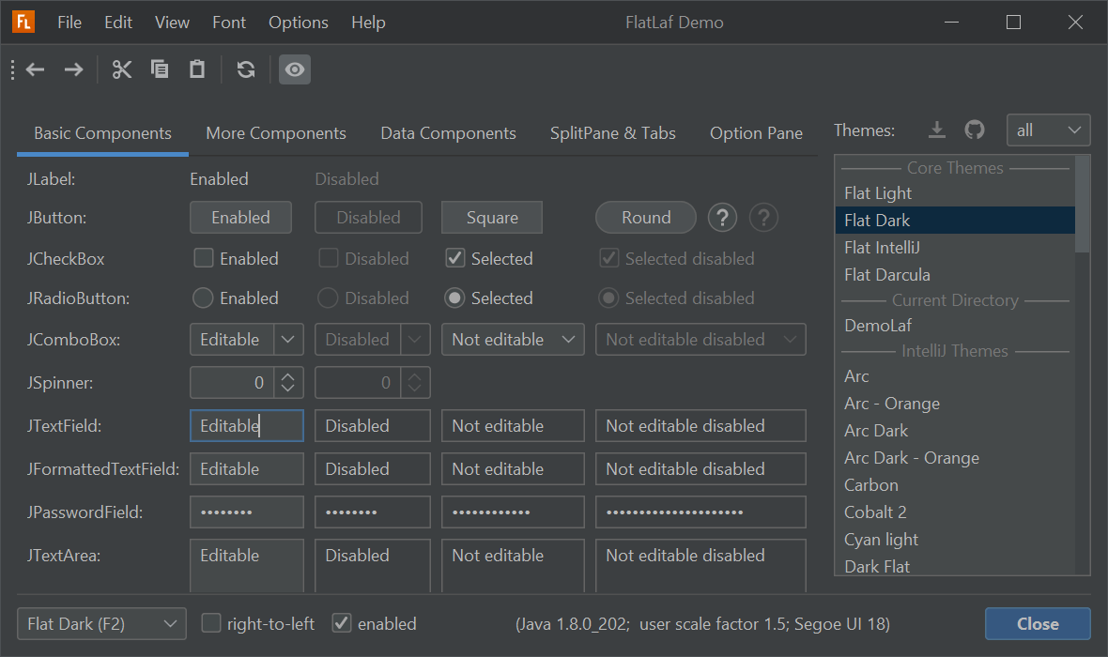Click the back arrow toolbar icon

pyautogui.click(x=36, y=69)
